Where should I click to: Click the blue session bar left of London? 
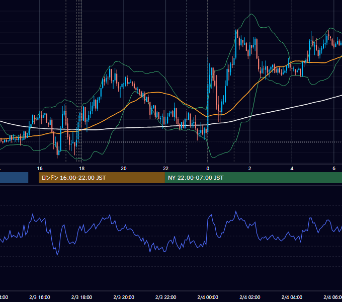14,178
